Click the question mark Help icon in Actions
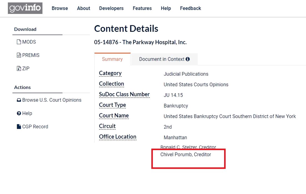The width and height of the screenshot is (306, 194). 19,113
